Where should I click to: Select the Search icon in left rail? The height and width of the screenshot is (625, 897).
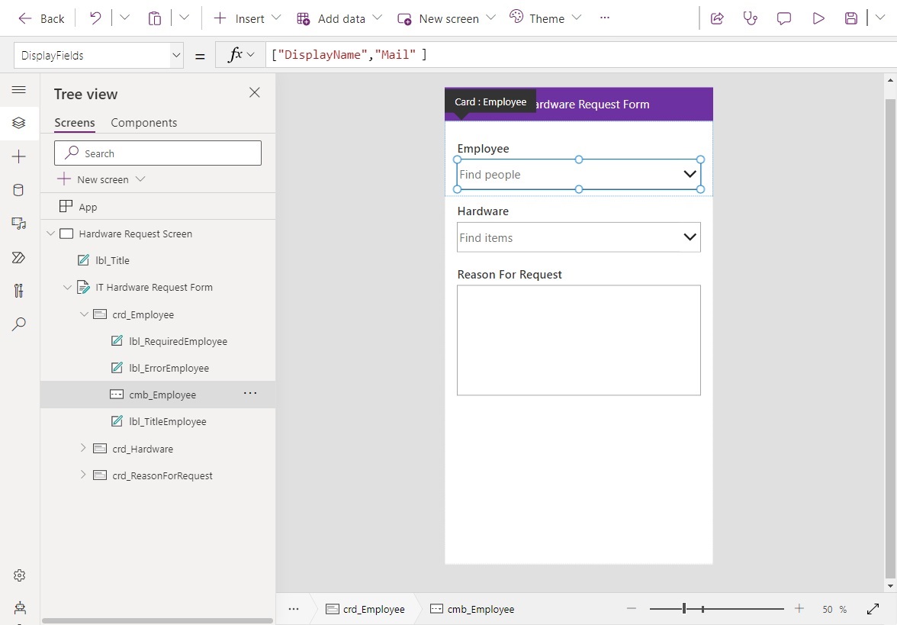[x=19, y=324]
